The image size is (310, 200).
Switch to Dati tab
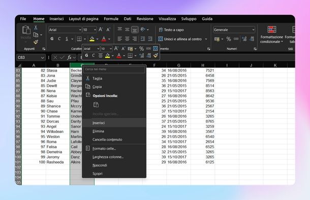[x=128, y=19]
